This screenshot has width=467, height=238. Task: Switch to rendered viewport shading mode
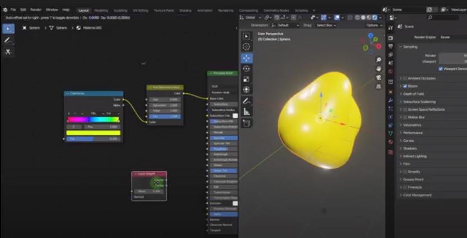pyautogui.click(x=374, y=17)
